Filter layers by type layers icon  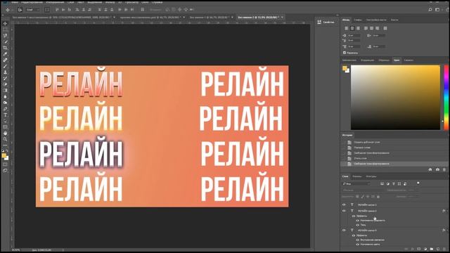(394, 183)
